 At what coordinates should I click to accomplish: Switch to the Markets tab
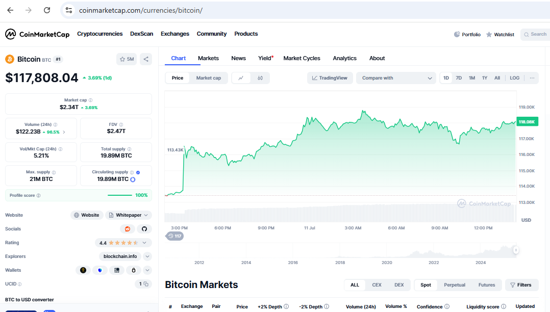208,58
